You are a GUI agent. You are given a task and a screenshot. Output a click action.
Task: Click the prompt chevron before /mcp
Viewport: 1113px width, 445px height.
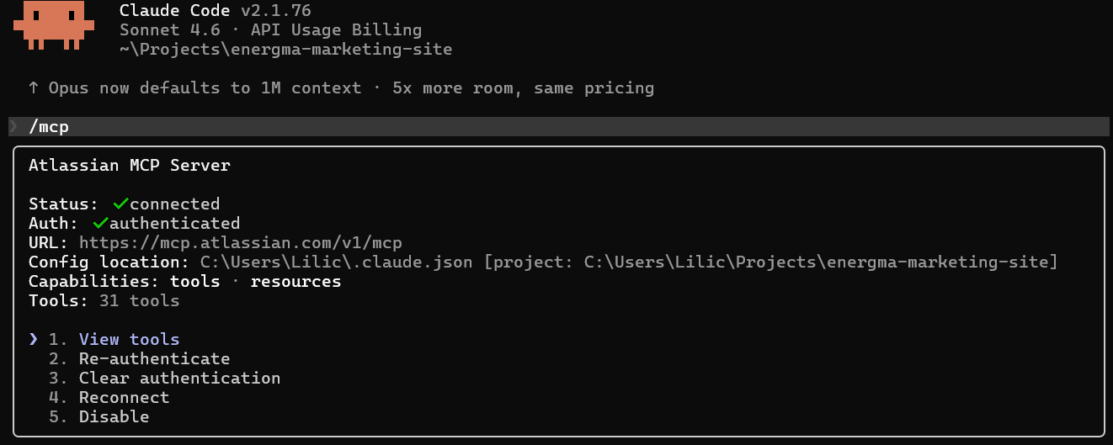(x=13, y=127)
